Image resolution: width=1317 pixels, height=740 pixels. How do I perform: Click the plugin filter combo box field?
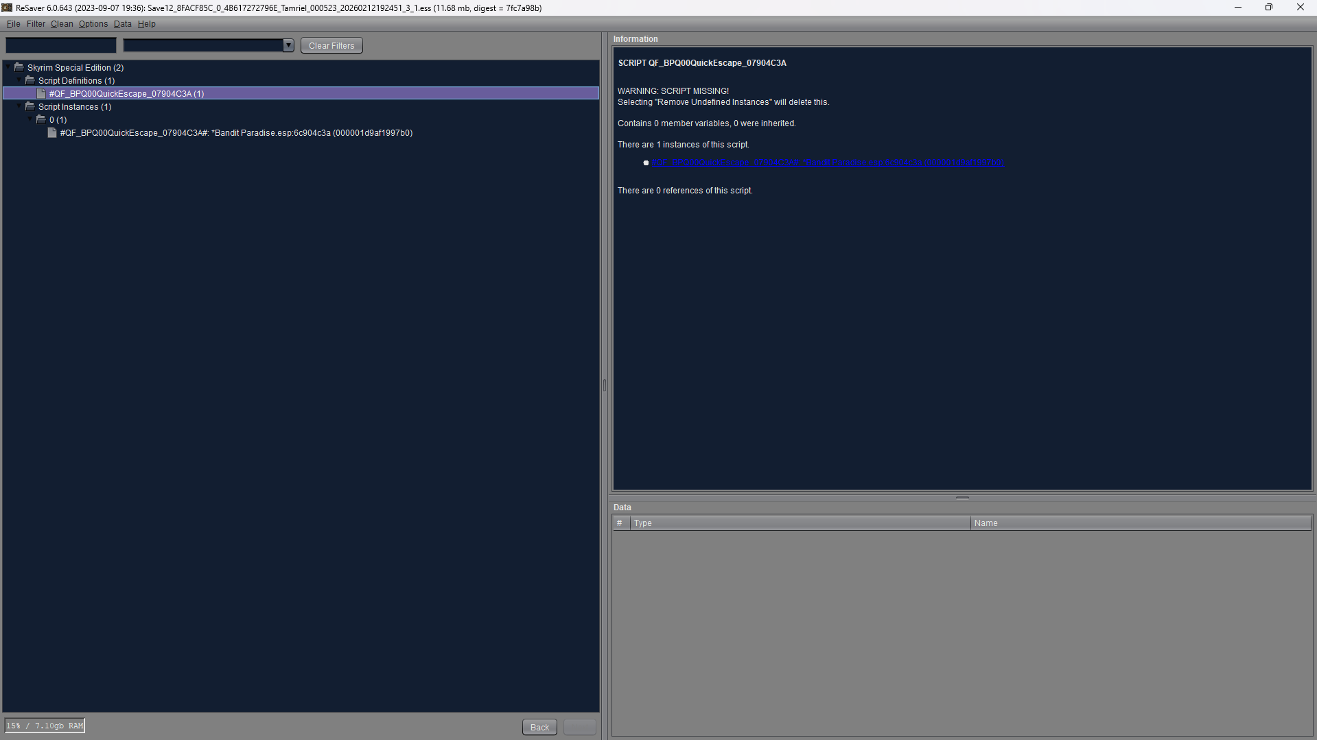coord(203,45)
